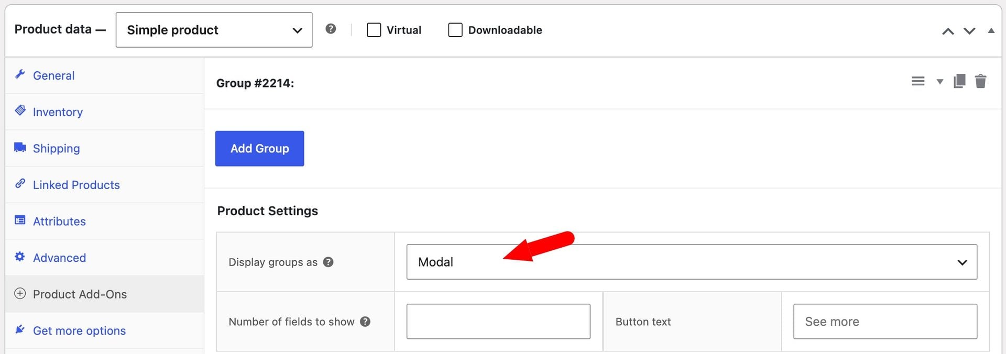
Task: Click the Add Group button
Action: coord(259,148)
